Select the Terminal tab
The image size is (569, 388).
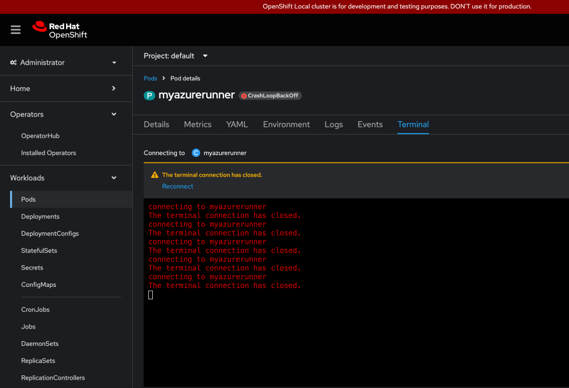(x=413, y=125)
